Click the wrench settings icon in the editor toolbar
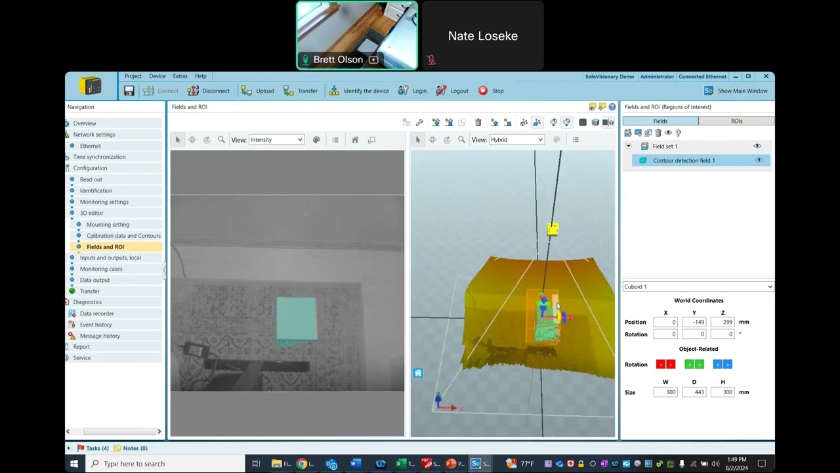Image resolution: width=840 pixels, height=473 pixels. (419, 122)
